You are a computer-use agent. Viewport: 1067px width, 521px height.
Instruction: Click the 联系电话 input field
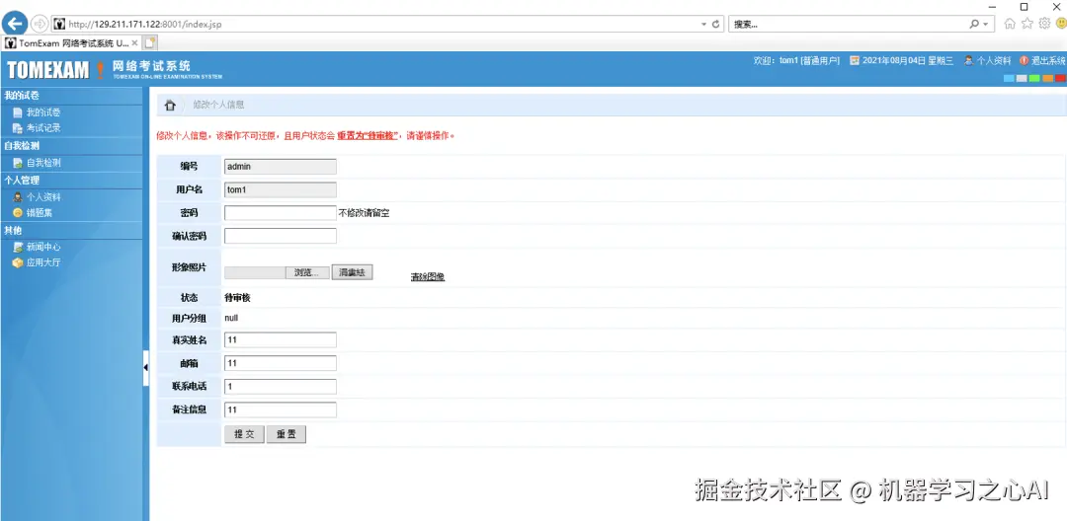(x=281, y=387)
